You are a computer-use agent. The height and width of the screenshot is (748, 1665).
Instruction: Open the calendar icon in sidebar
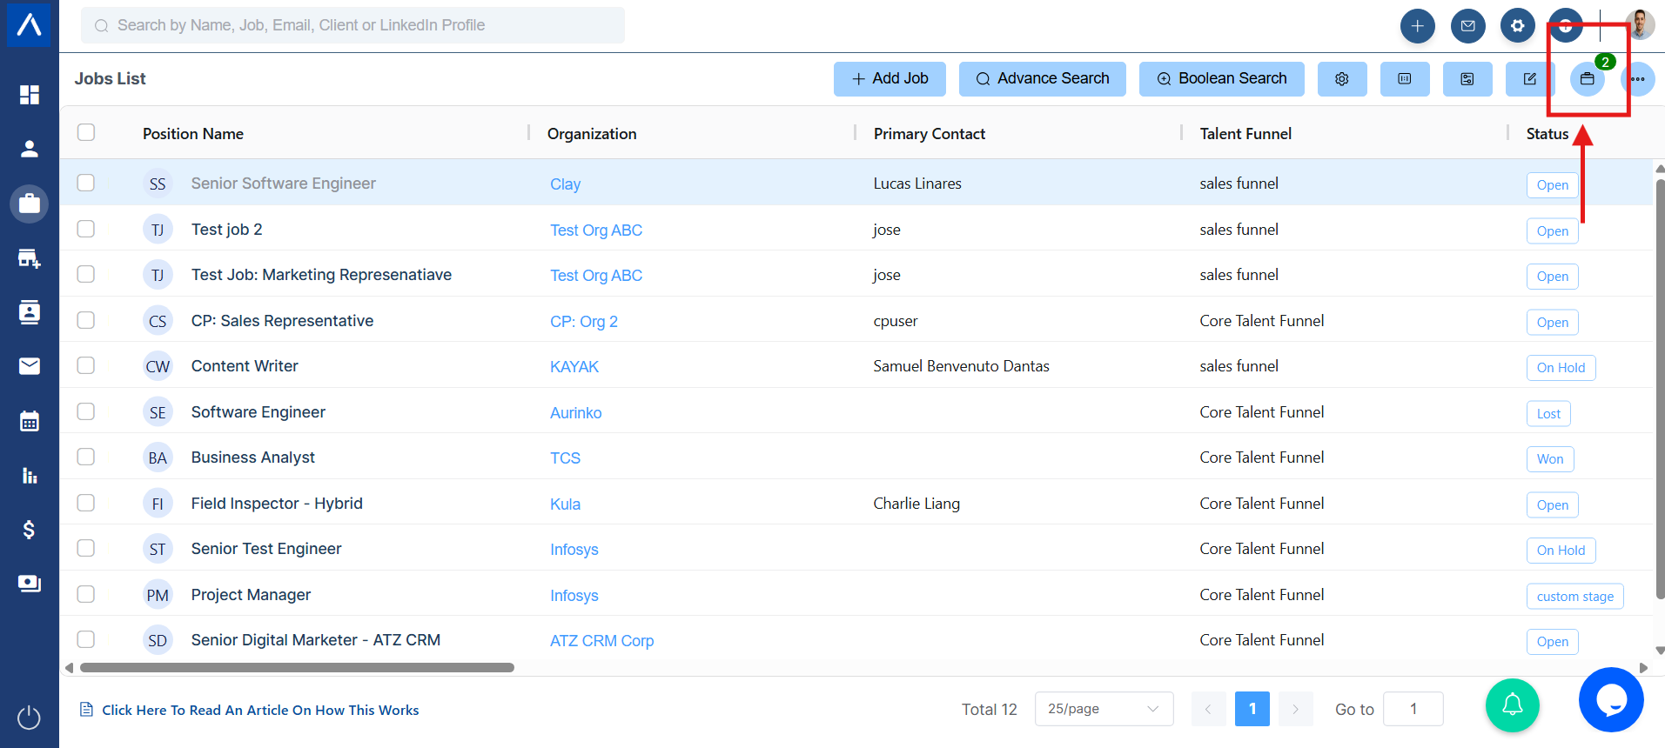(30, 421)
